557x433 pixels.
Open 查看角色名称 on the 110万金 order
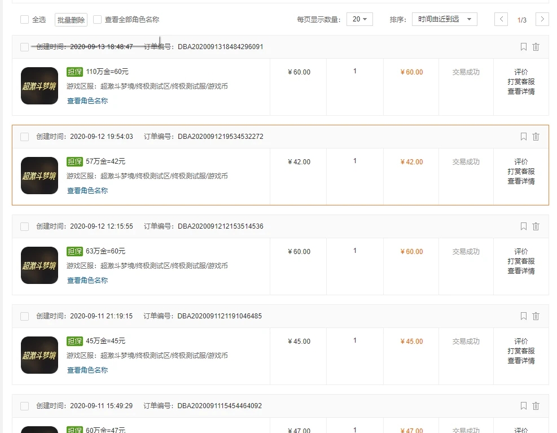(87, 100)
